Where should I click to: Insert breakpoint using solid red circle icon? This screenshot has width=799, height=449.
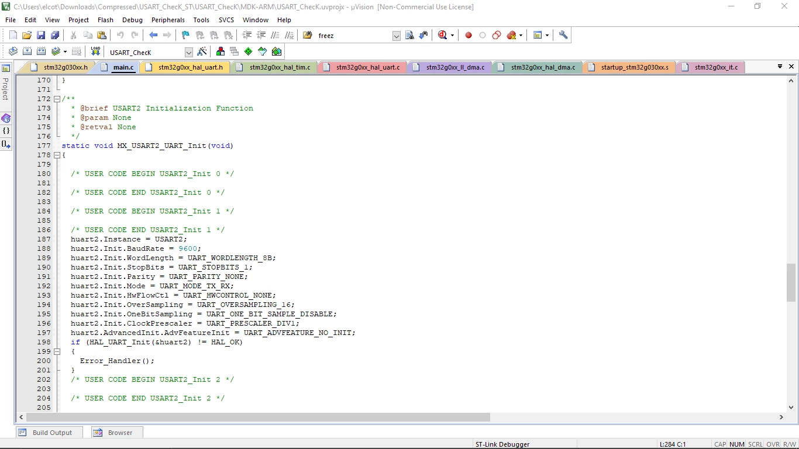(469, 35)
